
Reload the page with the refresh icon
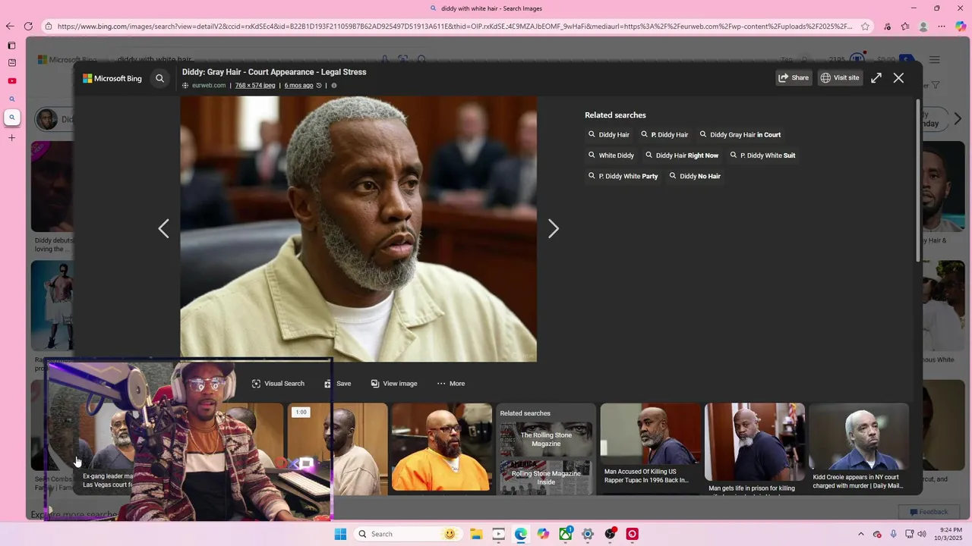[x=28, y=26]
